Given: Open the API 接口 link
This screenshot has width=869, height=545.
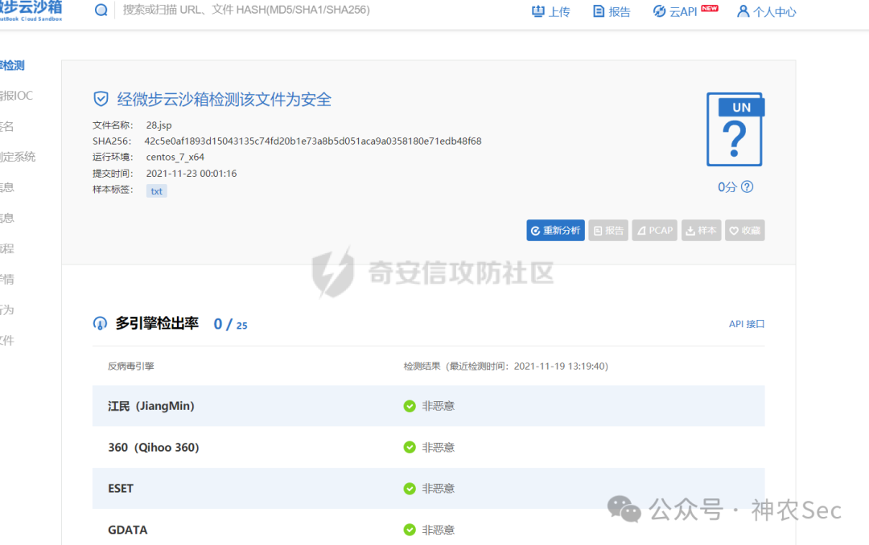Looking at the screenshot, I should (745, 323).
